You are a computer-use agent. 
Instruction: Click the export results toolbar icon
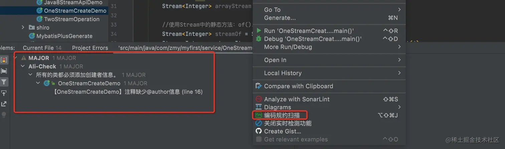coord(4,104)
